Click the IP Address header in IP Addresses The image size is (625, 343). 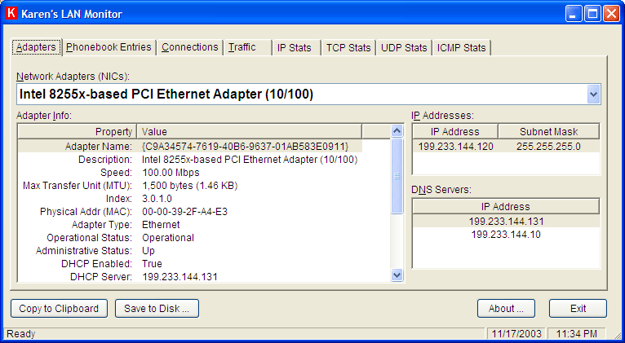454,132
